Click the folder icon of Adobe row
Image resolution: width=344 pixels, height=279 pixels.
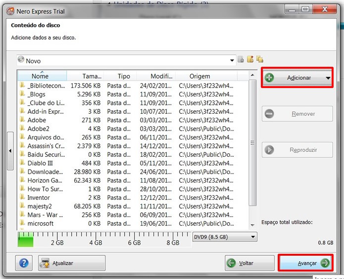22,119
